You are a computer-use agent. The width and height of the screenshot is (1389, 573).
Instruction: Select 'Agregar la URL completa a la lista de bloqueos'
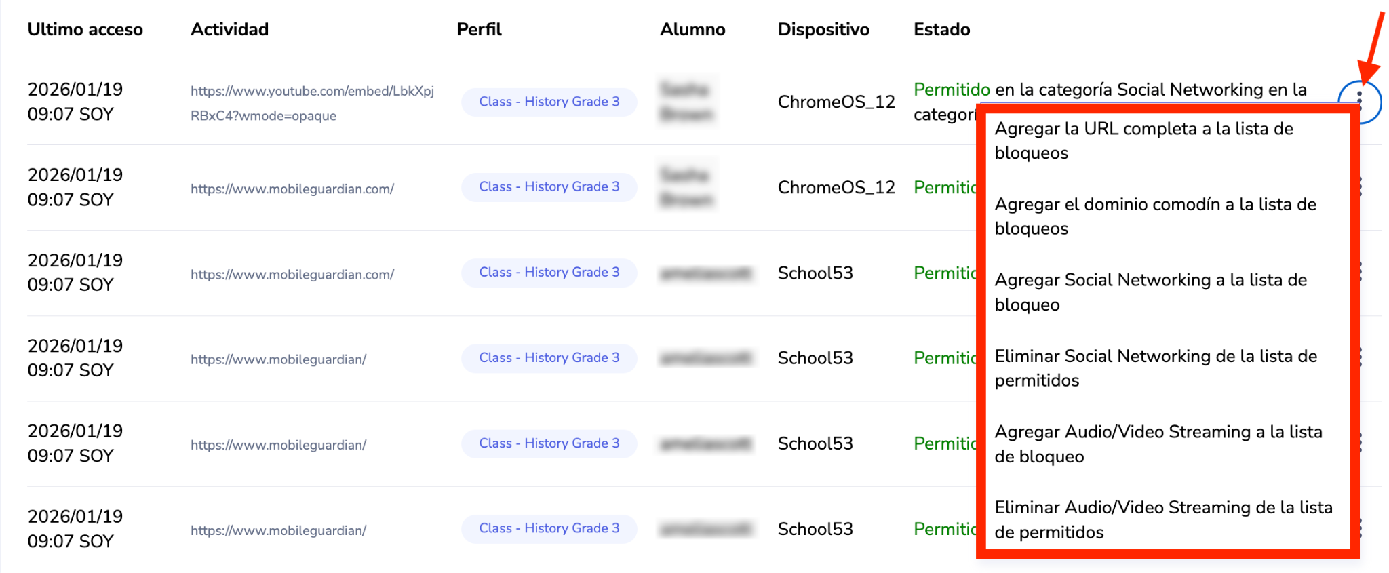point(1143,141)
